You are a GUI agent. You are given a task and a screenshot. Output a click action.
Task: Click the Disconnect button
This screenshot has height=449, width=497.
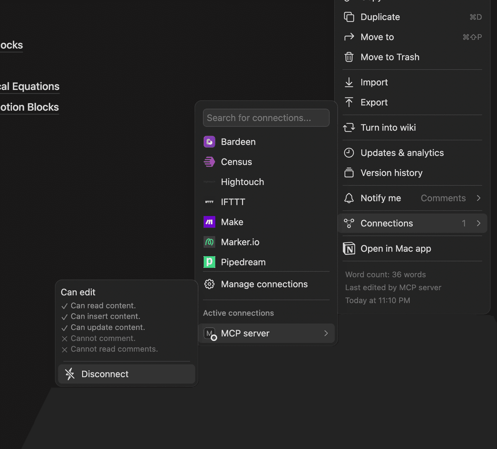pyautogui.click(x=127, y=374)
